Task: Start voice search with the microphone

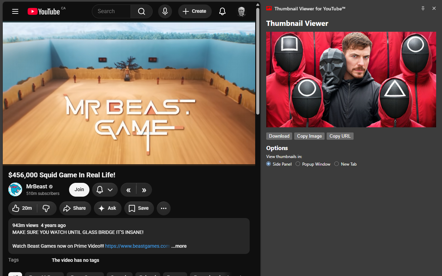Action: [165, 11]
